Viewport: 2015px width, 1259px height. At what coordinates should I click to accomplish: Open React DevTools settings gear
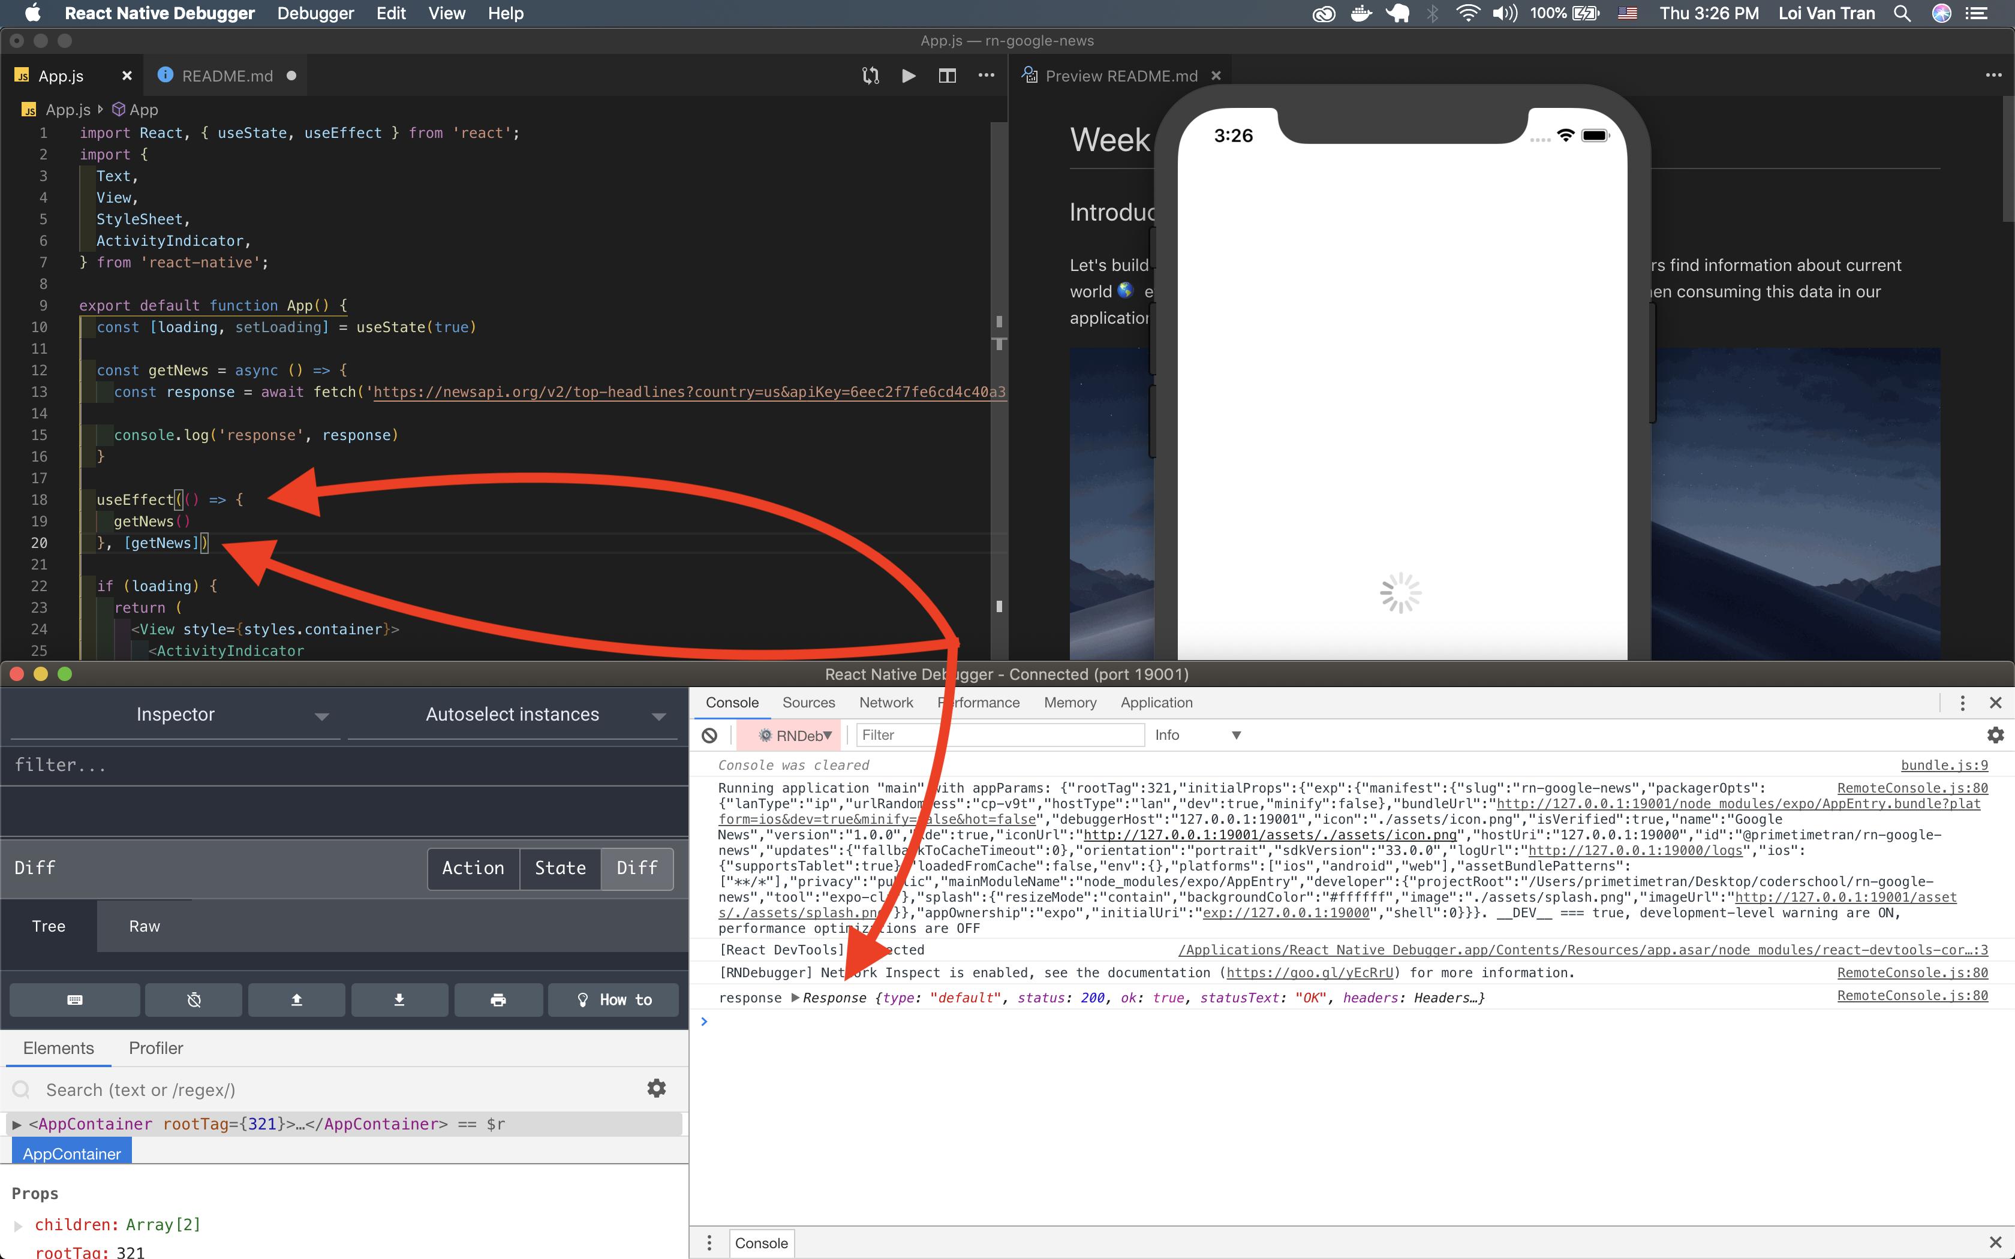point(657,1088)
